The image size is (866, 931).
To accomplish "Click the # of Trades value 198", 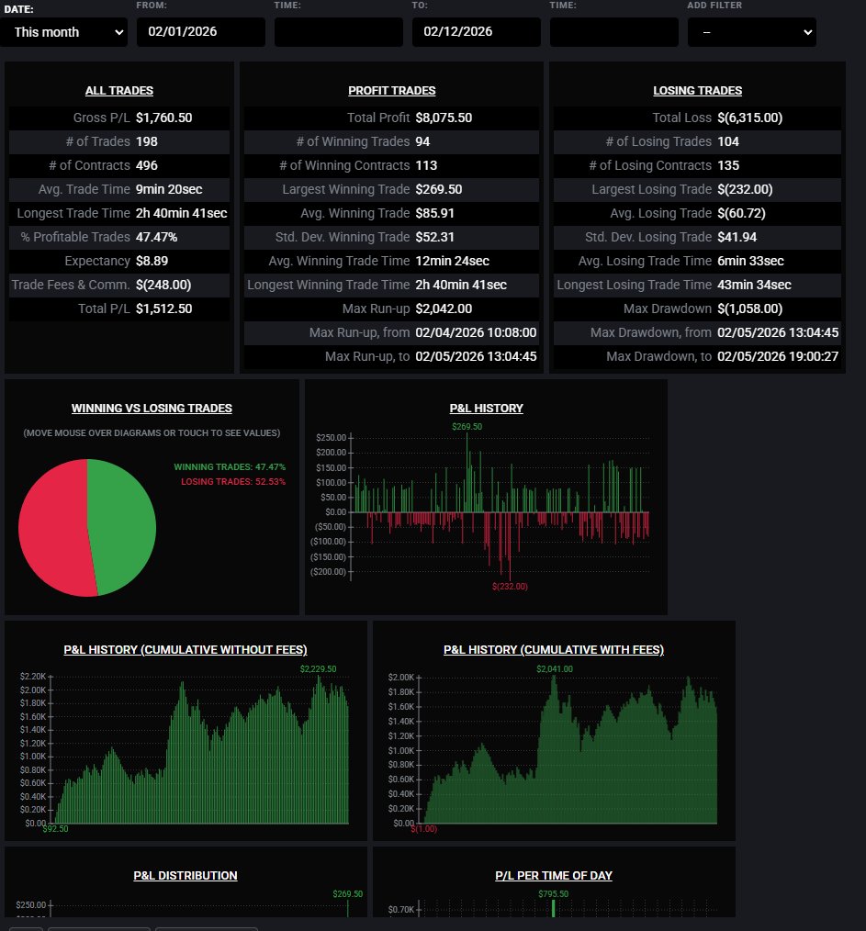I will click(x=147, y=141).
